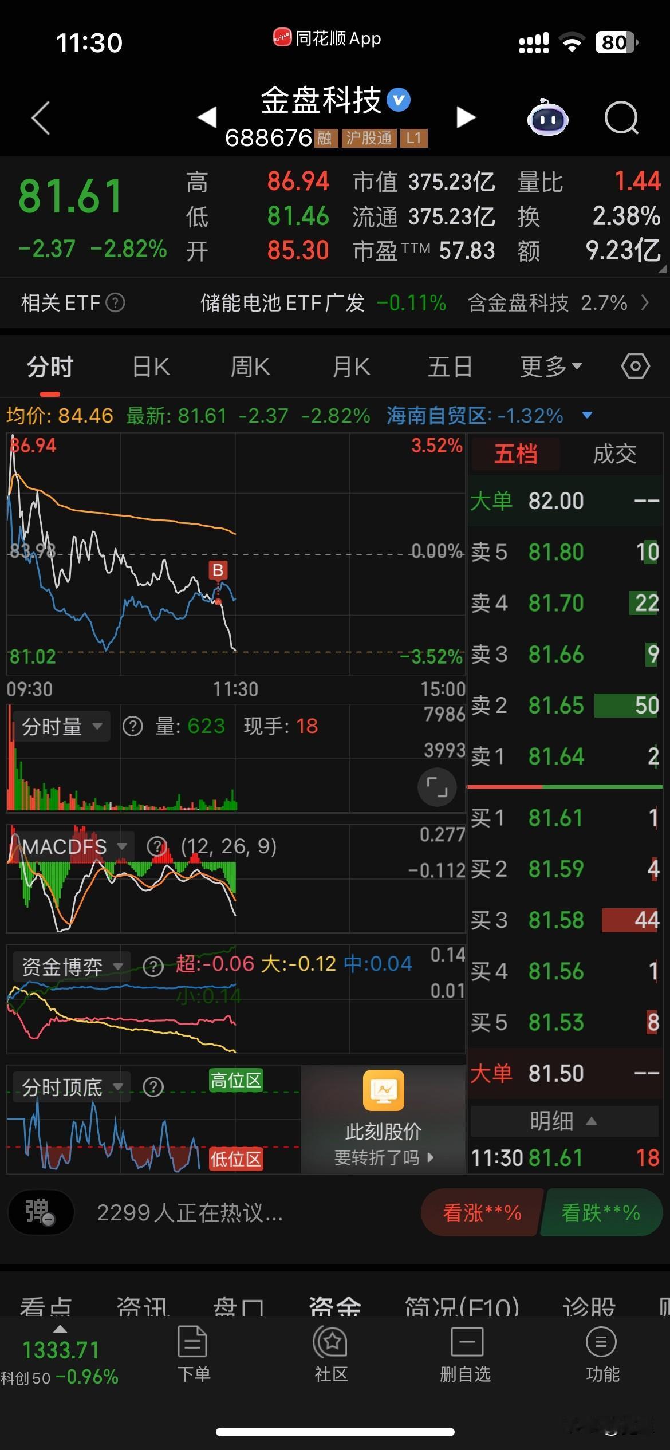Tap lower 大单 81.50 row
This screenshot has width=670, height=1450.
pyautogui.click(x=565, y=1073)
